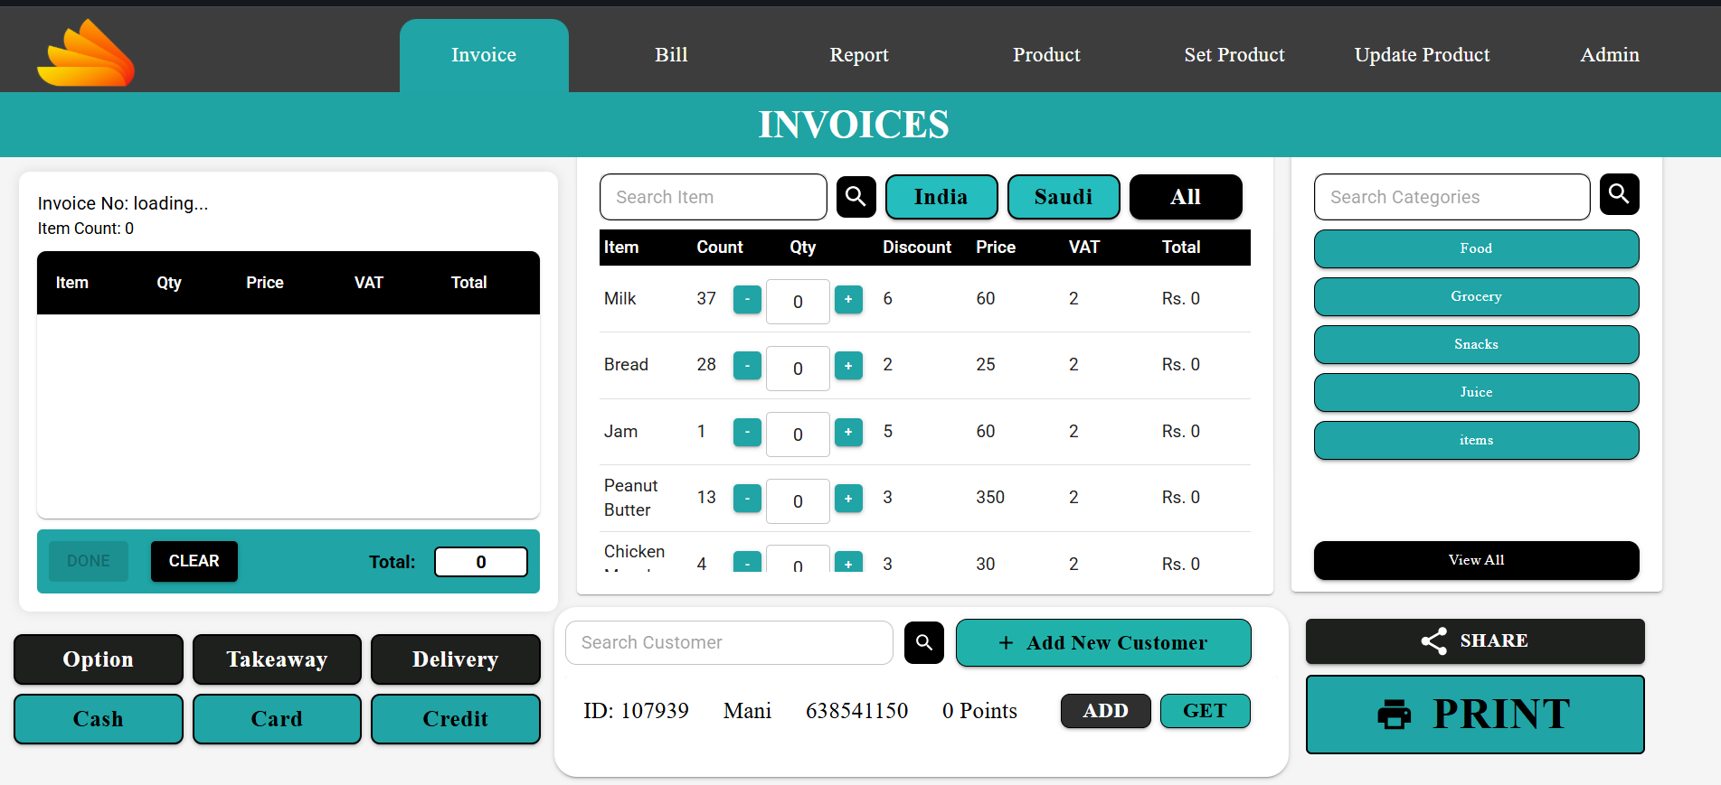Choose Cash payment method
Viewport: 1721px width, 785px height.
(x=98, y=719)
